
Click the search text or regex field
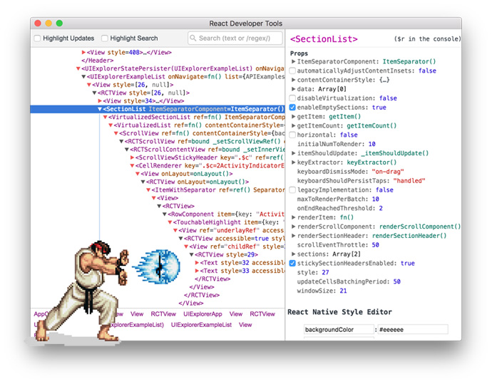(x=235, y=38)
